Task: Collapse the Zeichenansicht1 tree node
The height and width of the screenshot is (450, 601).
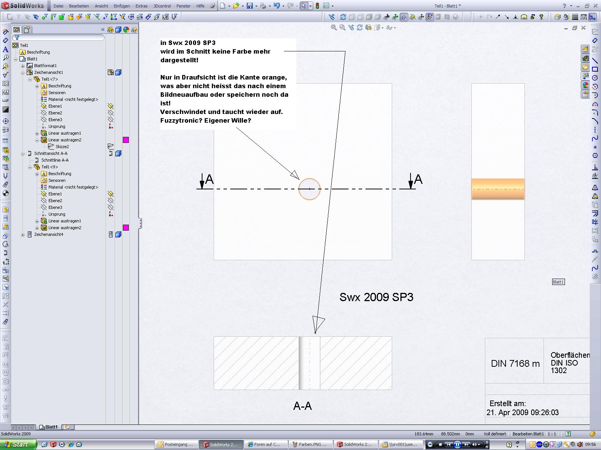Action: (x=23, y=73)
